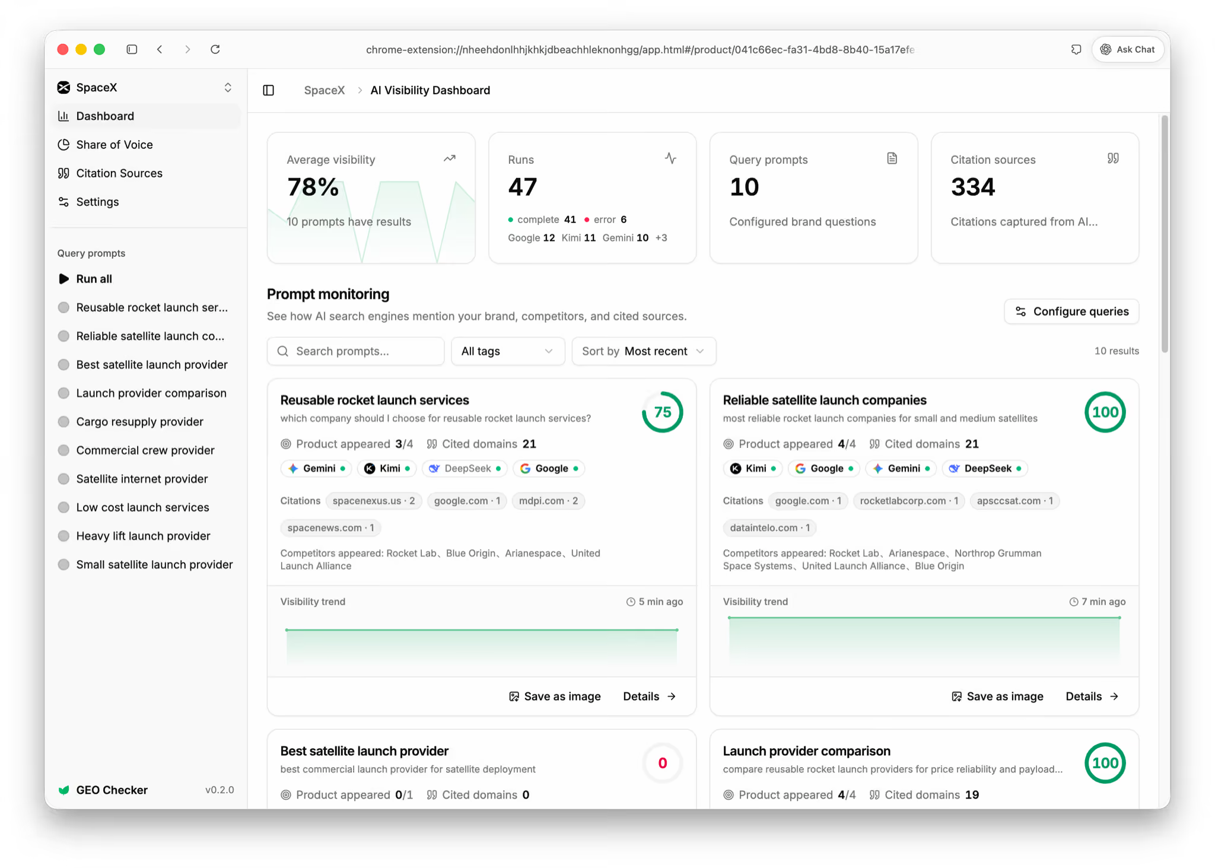Viewport: 1215px width, 868px height.
Task: Click spacenews.com citation chip
Action: point(330,528)
